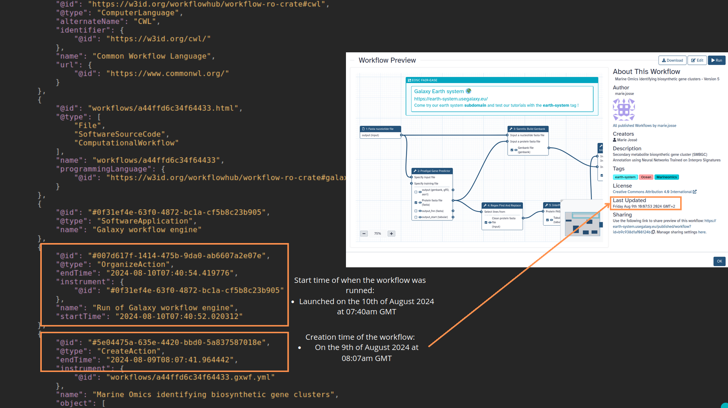
Task: Toggle Genbank file (genbank) checkbox
Action: (x=512, y=150)
